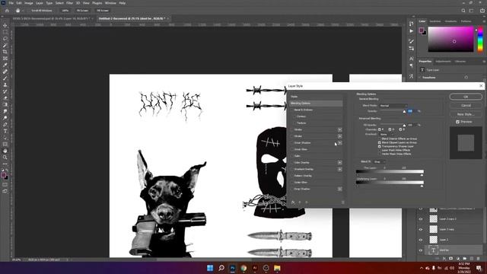This screenshot has width=487, height=274.
Task: Collapse the Transform section in Properties
Action: 420,78
